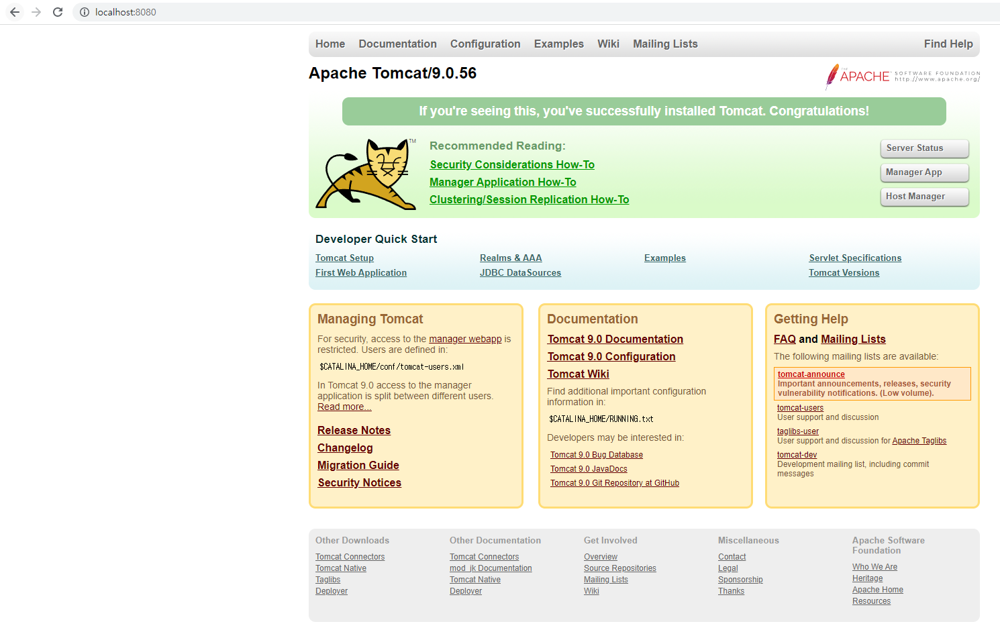This screenshot has height=632, width=1000.
Task: Open Tomcat 9.0 Configuration link
Action: click(x=611, y=356)
